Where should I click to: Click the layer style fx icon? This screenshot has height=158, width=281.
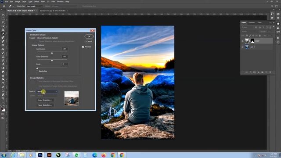point(250,72)
